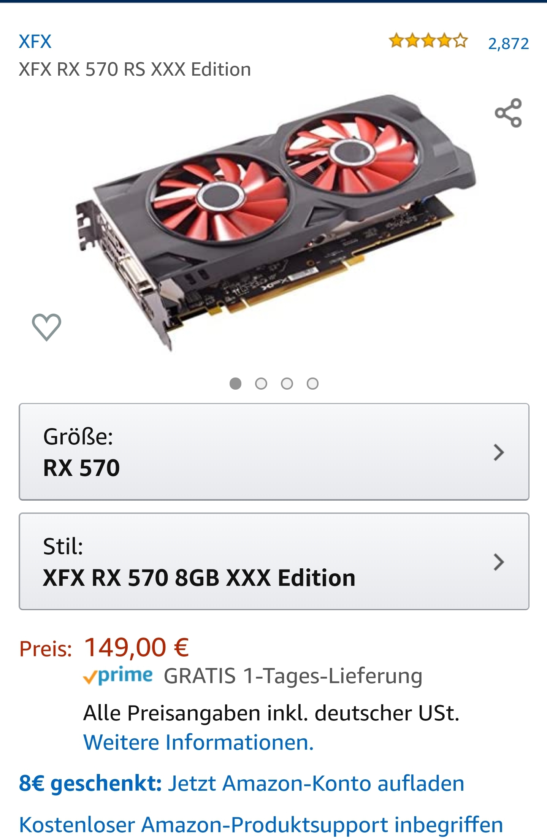Open Kostenloser Amazon-Produktsupport inbegriffen link

261,825
